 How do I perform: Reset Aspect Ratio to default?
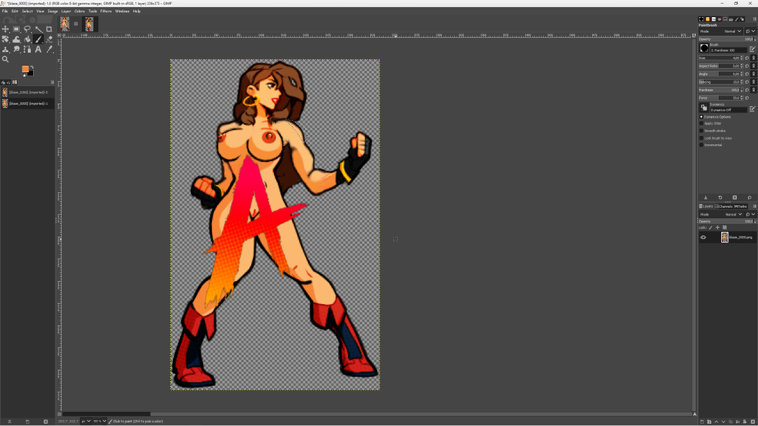747,66
